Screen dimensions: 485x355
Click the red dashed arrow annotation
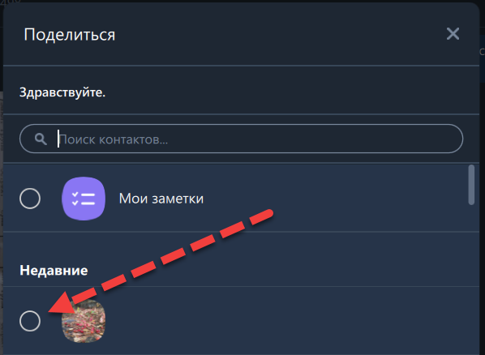[161, 261]
